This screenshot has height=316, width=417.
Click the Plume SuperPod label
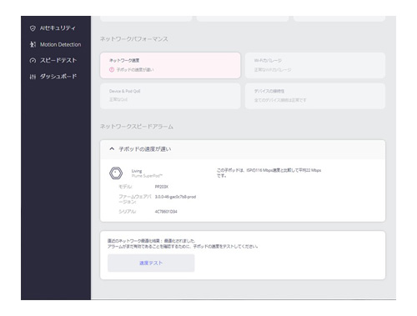(147, 176)
